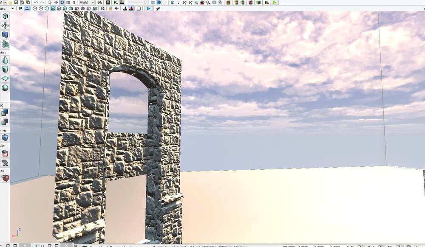Select Perspective view with the P button
Screen dimensions: 425x247
point(20,8)
